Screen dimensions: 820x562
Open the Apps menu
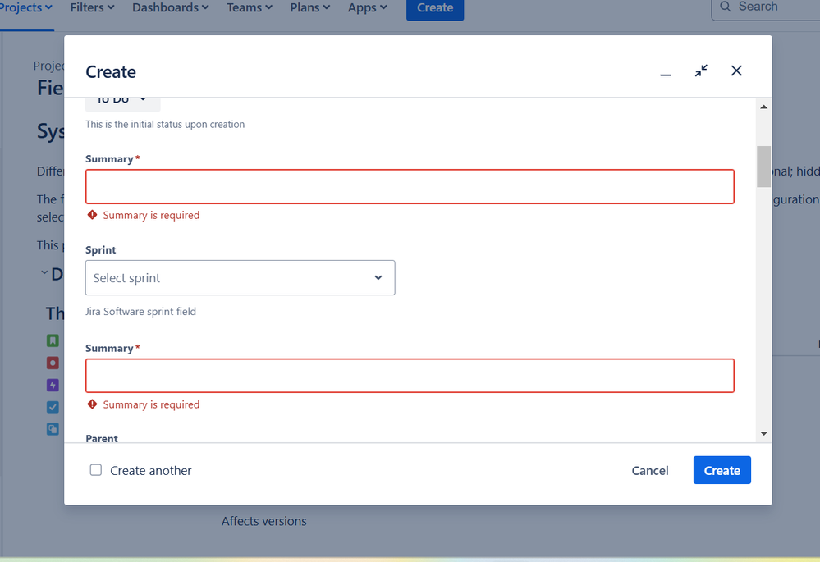pyautogui.click(x=367, y=8)
